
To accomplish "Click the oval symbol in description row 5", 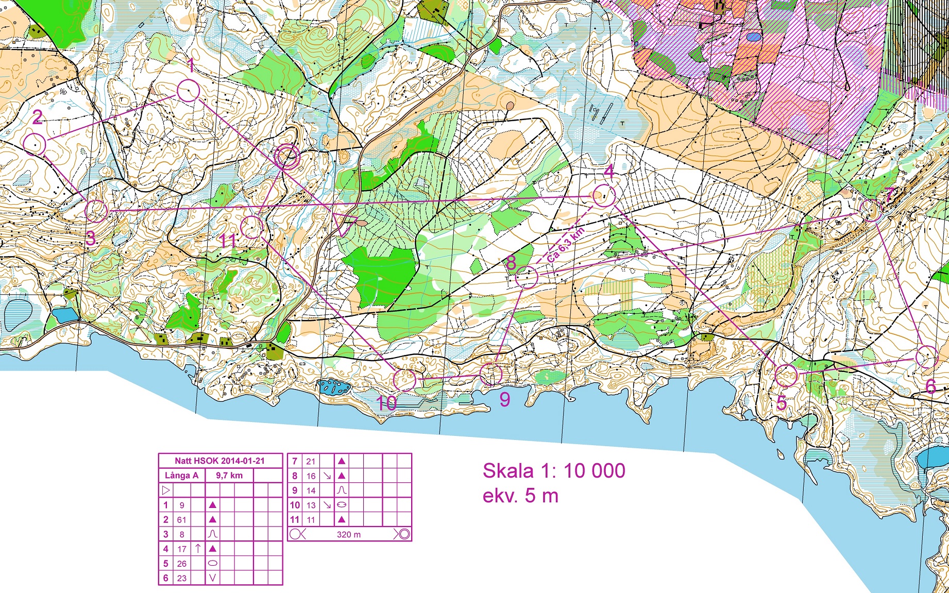I will click(x=213, y=564).
